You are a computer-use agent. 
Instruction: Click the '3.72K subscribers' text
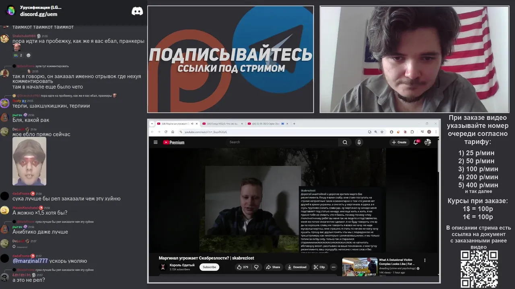180,269
